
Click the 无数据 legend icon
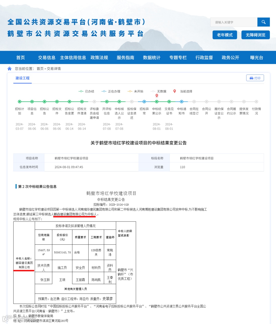pyautogui.click(x=153, y=91)
